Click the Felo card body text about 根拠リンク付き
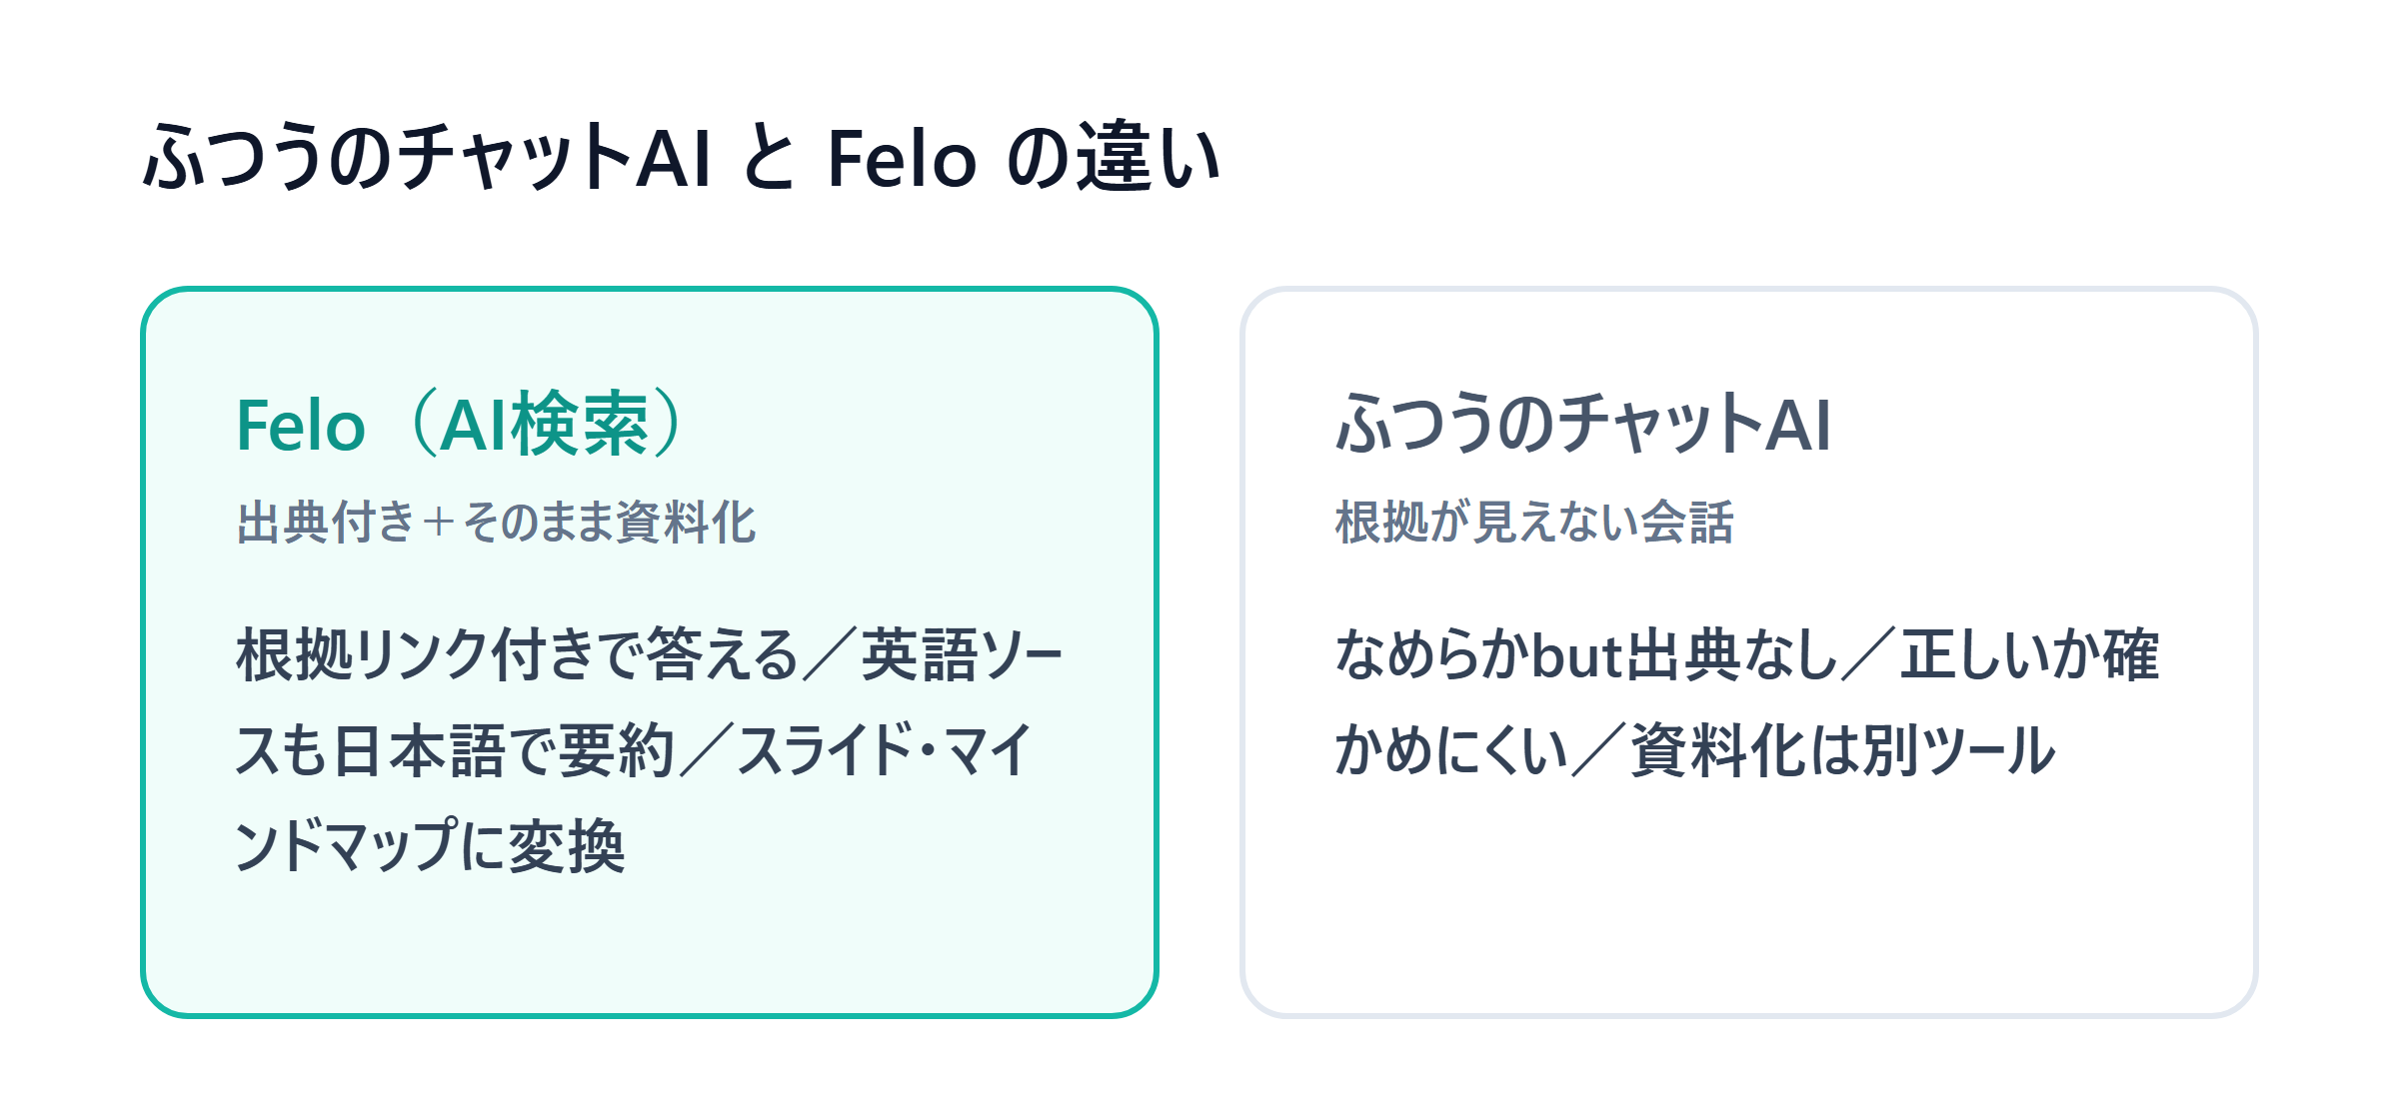This screenshot has width=2399, height=1119. pyautogui.click(x=649, y=750)
